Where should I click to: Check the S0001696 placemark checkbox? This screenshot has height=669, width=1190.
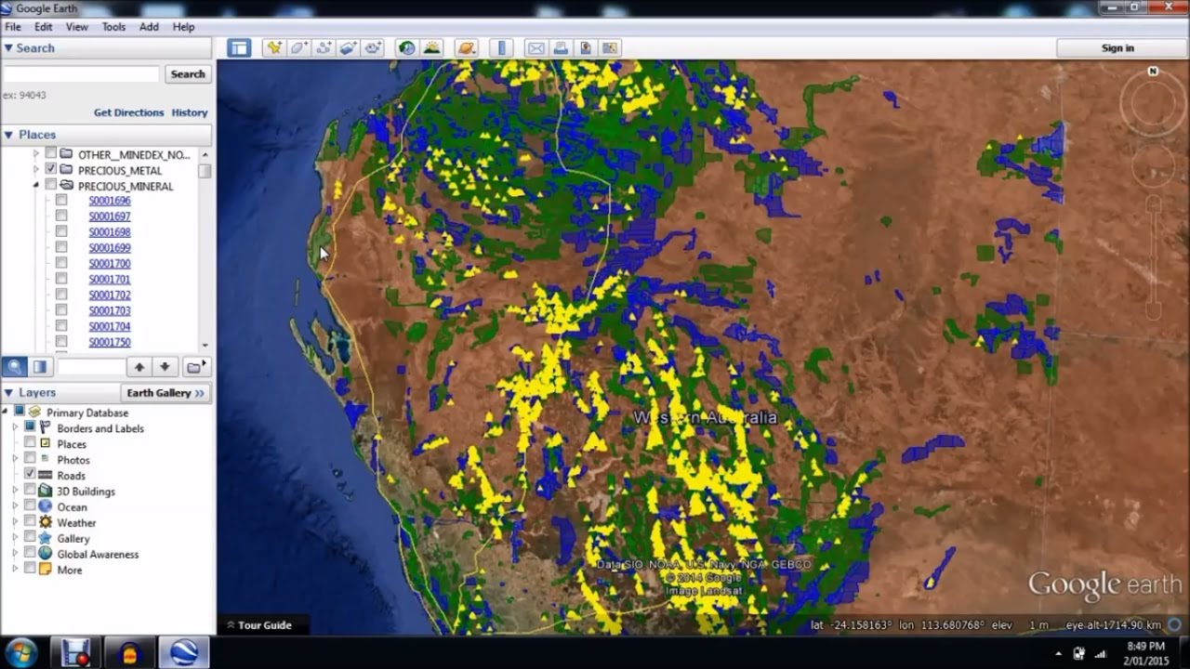pos(61,201)
